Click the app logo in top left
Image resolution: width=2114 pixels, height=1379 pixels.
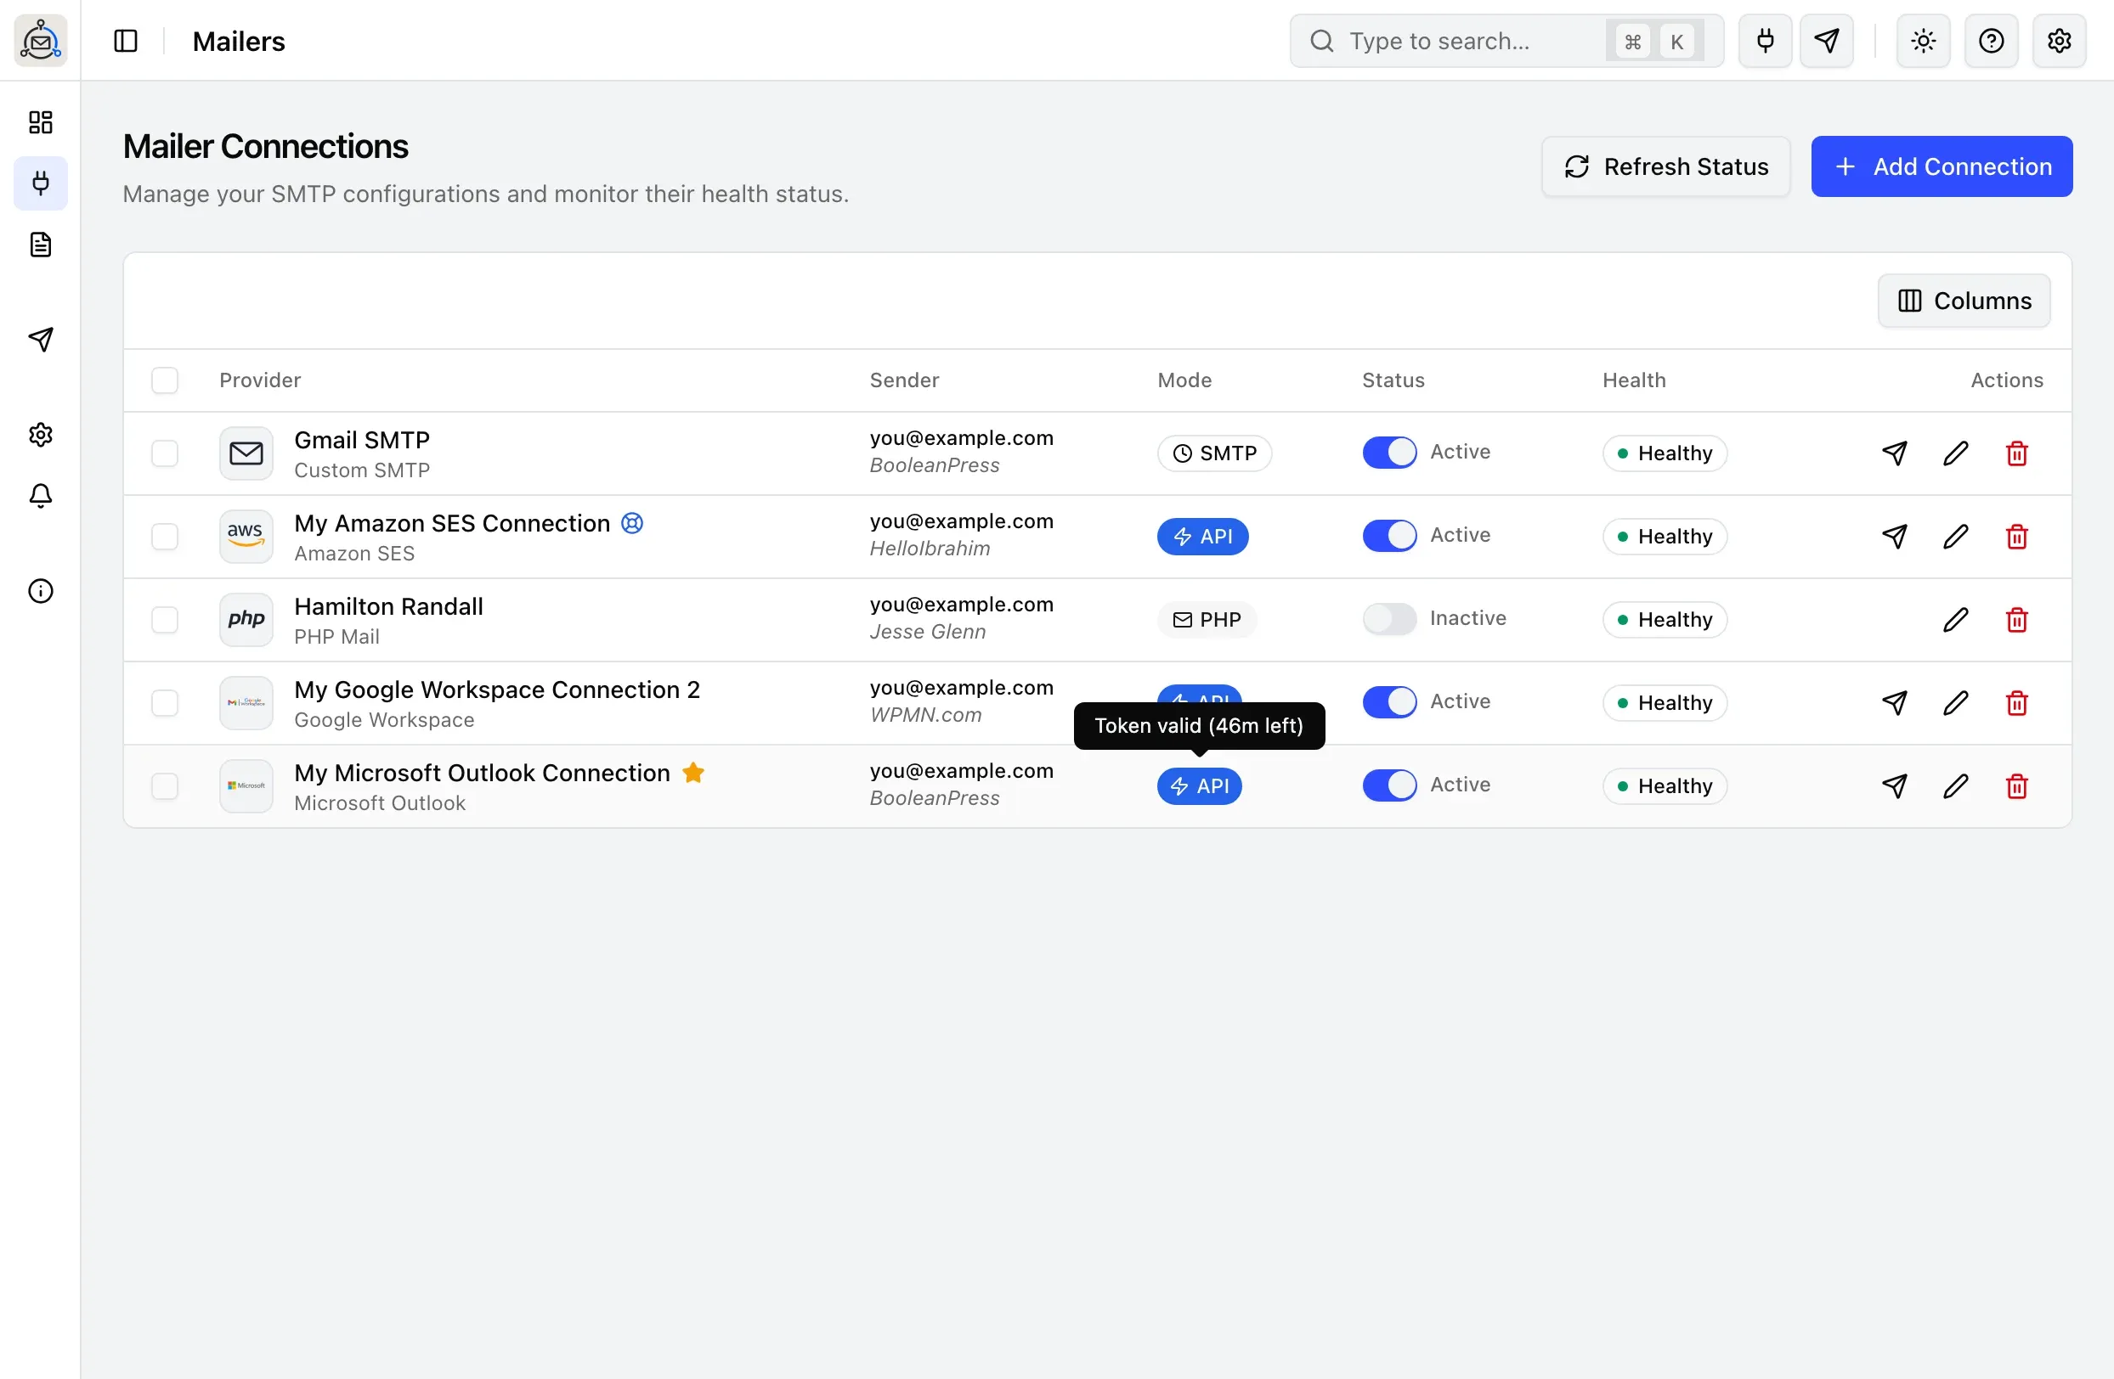click(41, 41)
